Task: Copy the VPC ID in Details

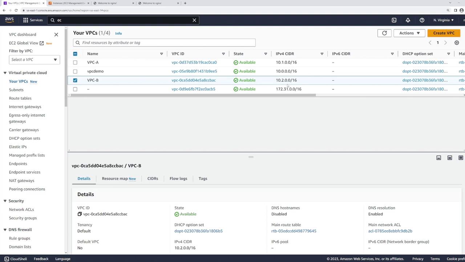Action: pos(80,214)
